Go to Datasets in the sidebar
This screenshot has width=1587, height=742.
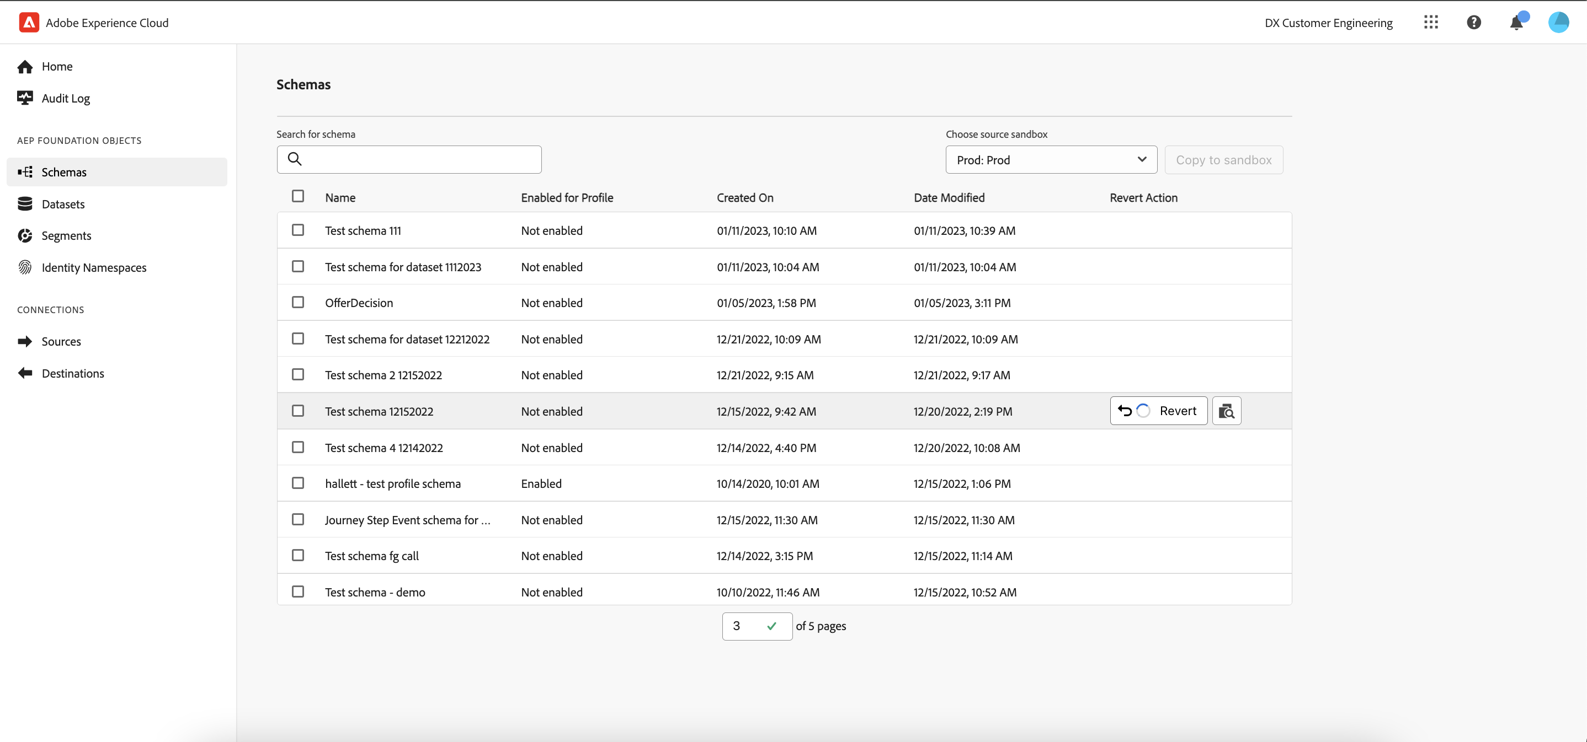pyautogui.click(x=63, y=205)
